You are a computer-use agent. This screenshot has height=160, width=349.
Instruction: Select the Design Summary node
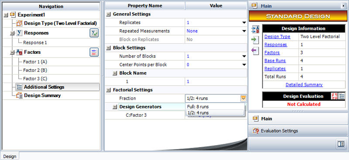(42, 96)
